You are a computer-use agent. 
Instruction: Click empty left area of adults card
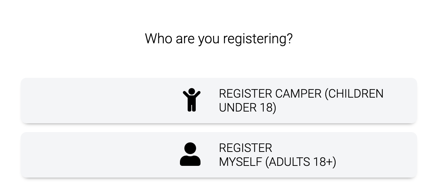pos(98,155)
